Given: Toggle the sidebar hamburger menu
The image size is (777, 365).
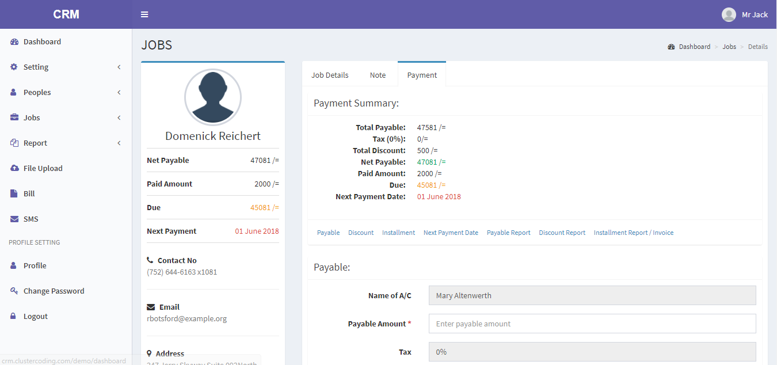Looking at the screenshot, I should (x=144, y=14).
